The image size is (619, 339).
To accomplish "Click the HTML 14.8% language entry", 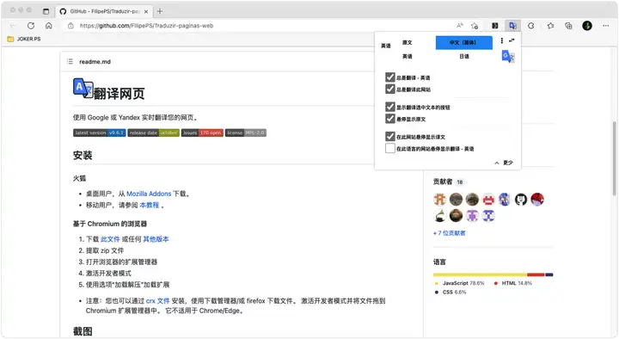I will pyautogui.click(x=512, y=283).
